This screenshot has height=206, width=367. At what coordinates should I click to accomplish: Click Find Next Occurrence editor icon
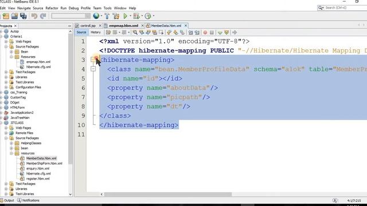(148, 32)
